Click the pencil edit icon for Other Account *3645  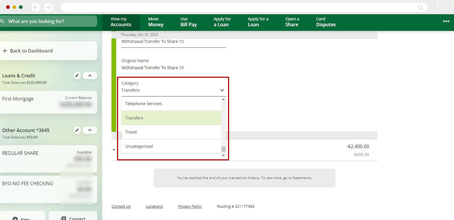coord(77,130)
